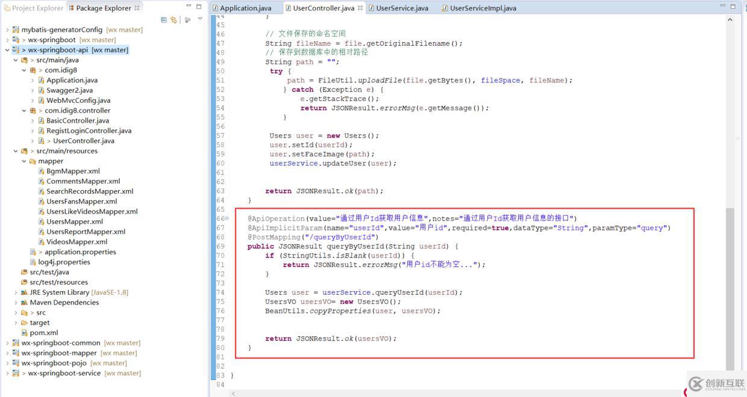Image resolution: width=747 pixels, height=397 pixels.
Task: Collapse the src/main/java source folder
Action: click(x=16, y=60)
